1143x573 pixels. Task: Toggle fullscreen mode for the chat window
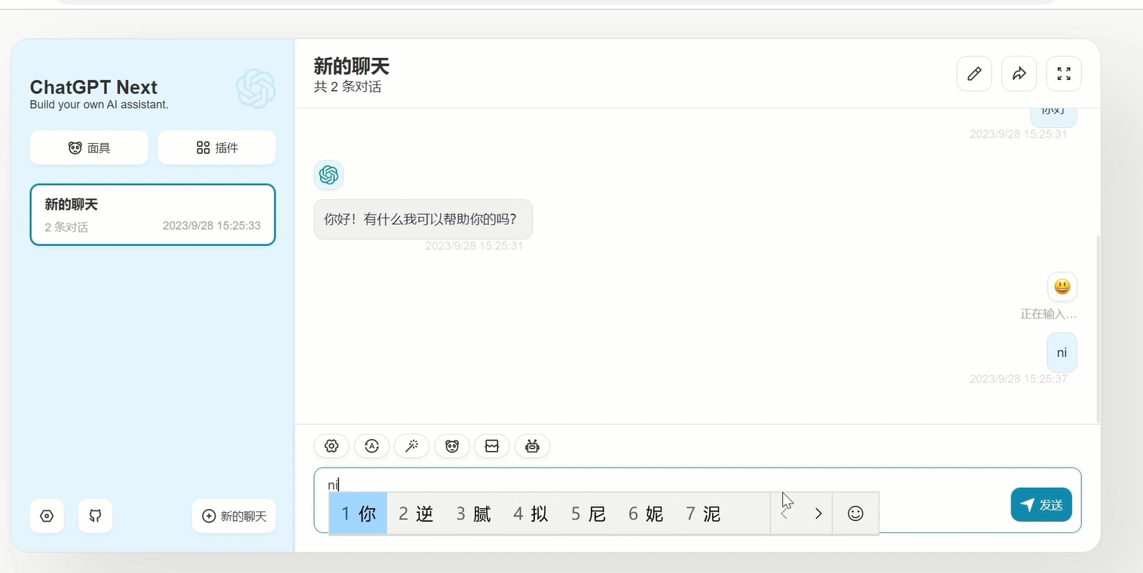(1064, 74)
